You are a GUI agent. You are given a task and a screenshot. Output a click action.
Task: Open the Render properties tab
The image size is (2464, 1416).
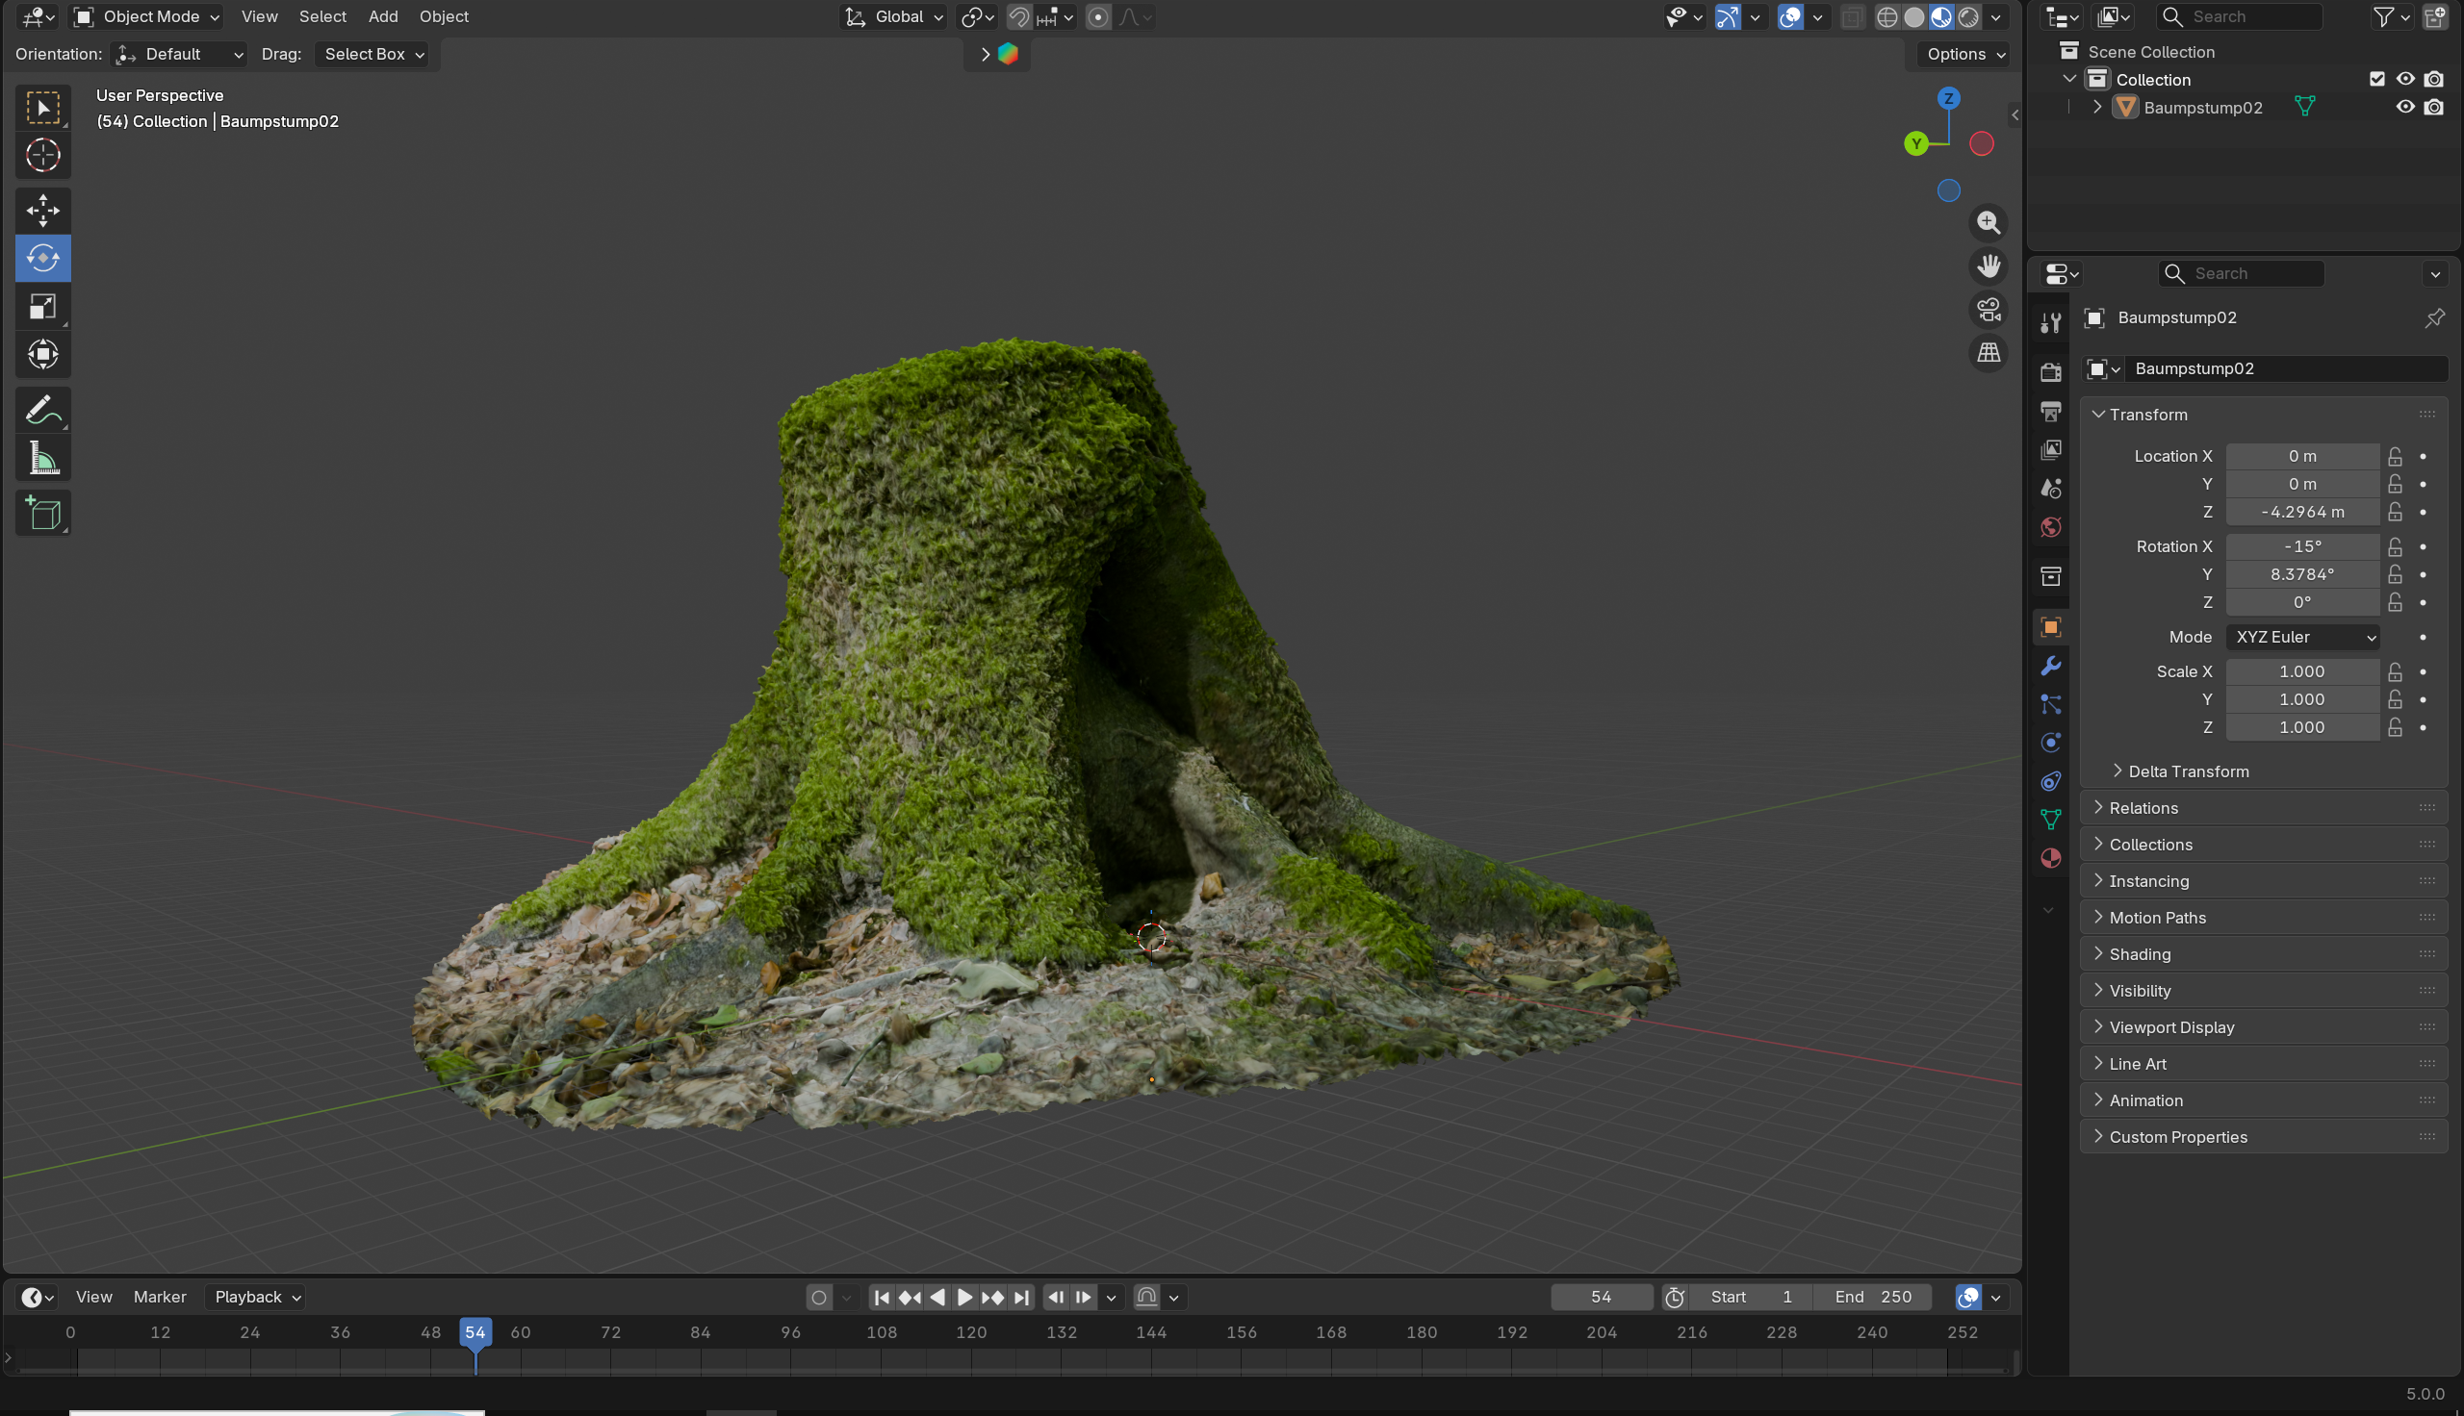pos(2050,371)
